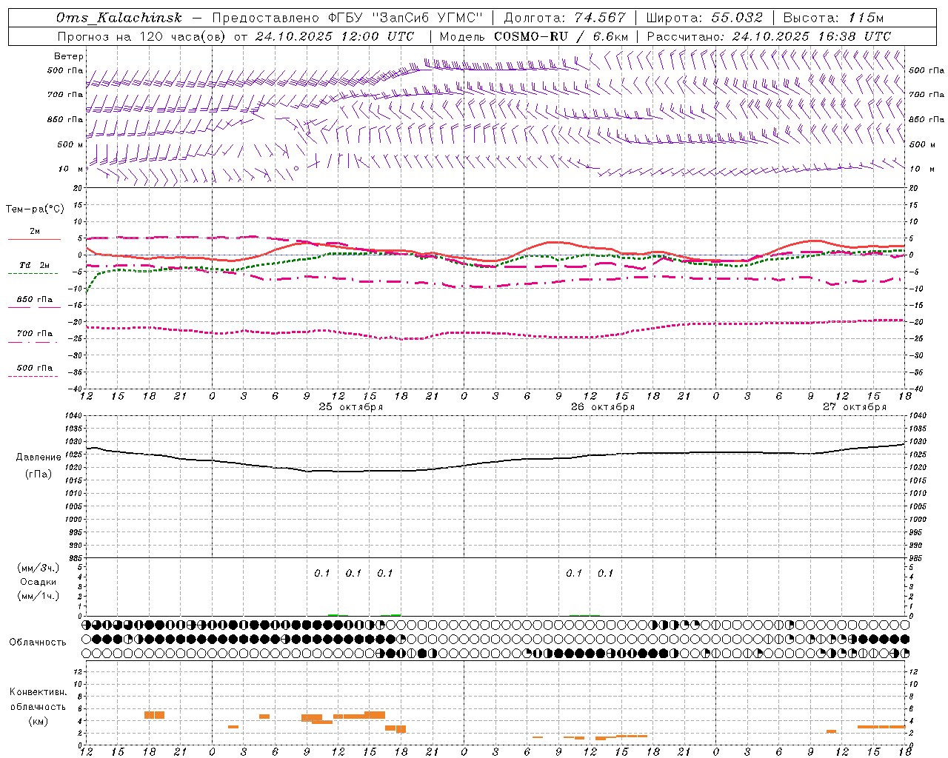Click the 850 гПа temperature legend entry
Image resolution: width=948 pixels, height=758 pixels.
[x=34, y=300]
